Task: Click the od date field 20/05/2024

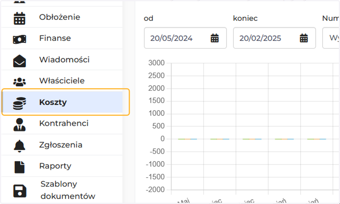Action: [185, 38]
